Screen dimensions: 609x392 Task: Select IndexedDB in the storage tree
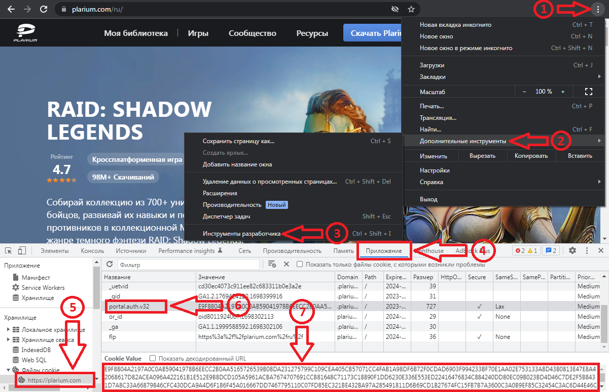pyautogui.click(x=35, y=350)
